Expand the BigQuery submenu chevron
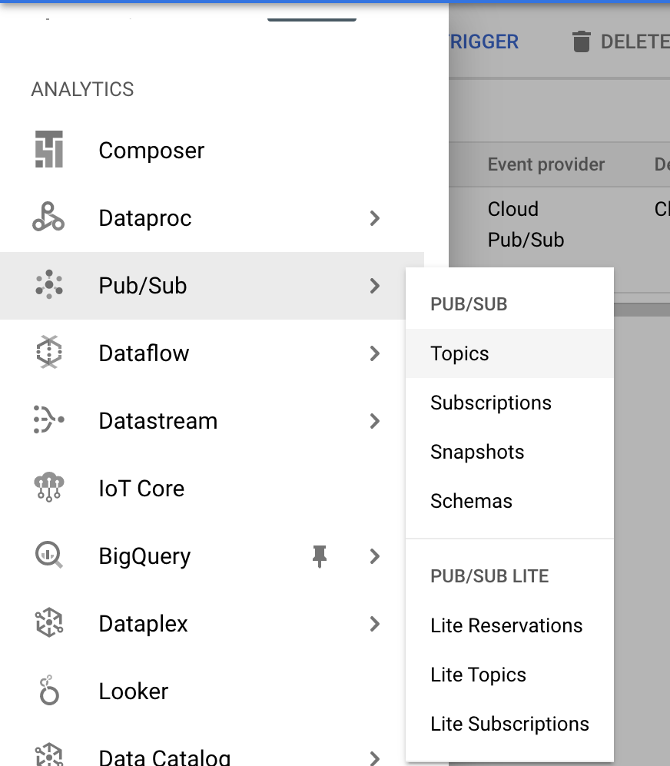670x766 pixels. 375,556
